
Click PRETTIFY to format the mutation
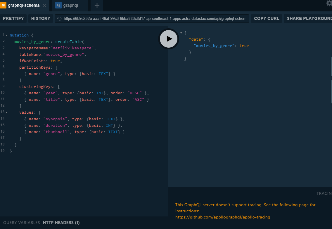[x=13, y=18]
